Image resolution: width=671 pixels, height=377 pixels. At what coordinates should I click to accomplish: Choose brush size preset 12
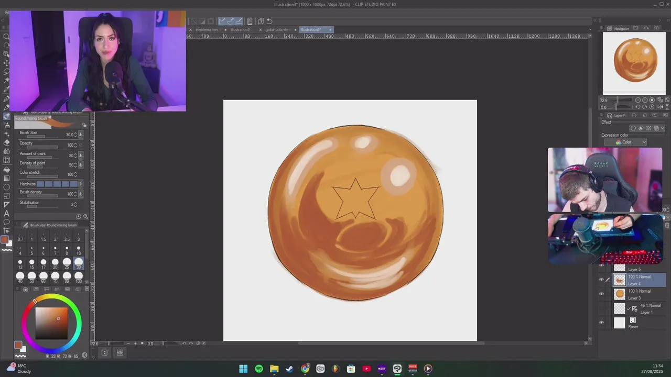[x=20, y=263]
